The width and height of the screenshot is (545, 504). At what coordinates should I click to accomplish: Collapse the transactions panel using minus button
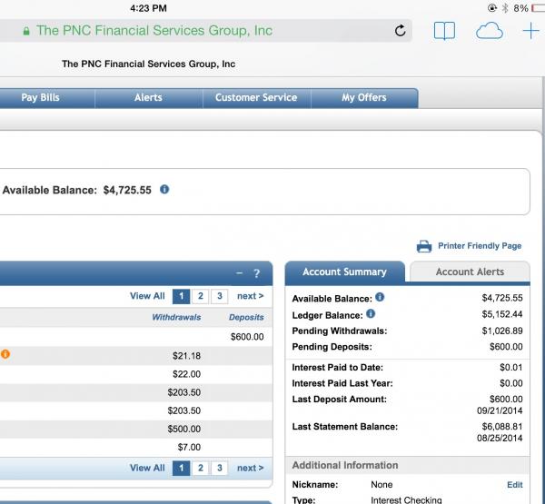click(239, 273)
